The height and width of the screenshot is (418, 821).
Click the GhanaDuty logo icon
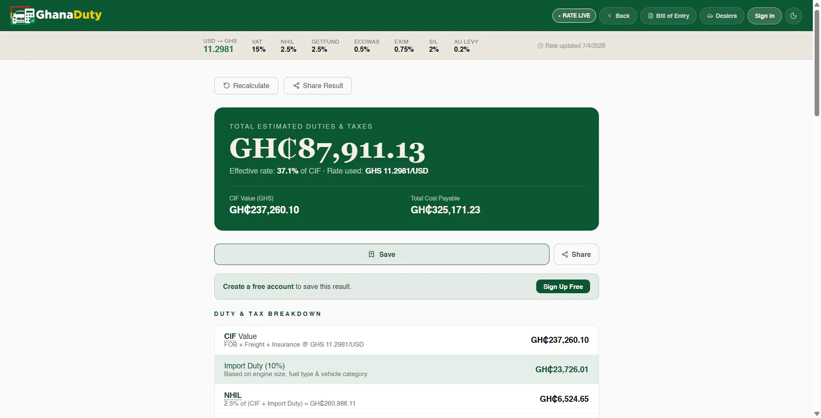[x=22, y=15]
